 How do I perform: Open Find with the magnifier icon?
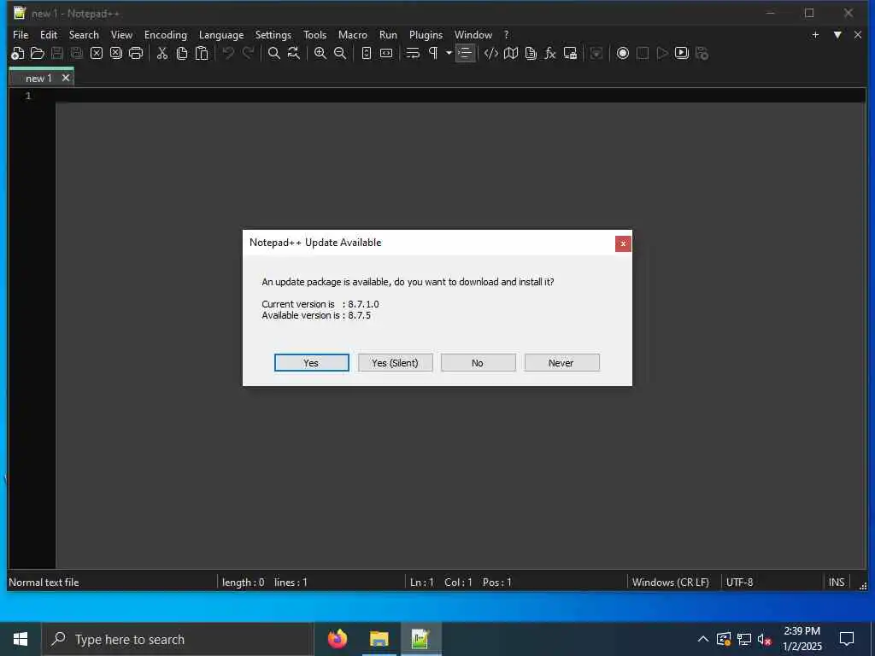[274, 54]
